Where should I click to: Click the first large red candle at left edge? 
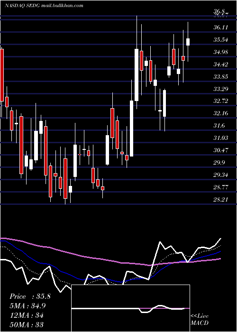(2, 75)
